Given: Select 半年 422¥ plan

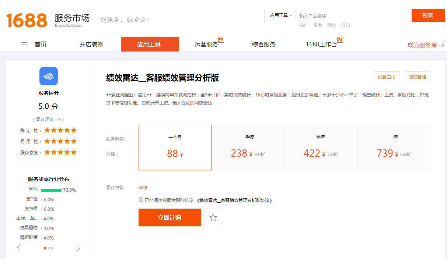Looking at the screenshot, I should (x=321, y=148).
